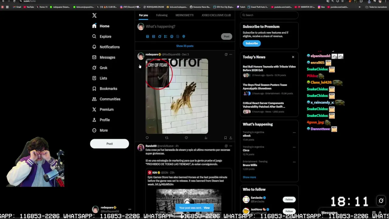
Task: Expand the More menu in sidebar
Action: (100, 130)
